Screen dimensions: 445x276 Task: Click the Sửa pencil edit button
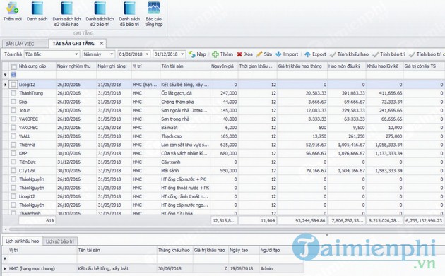click(264, 54)
